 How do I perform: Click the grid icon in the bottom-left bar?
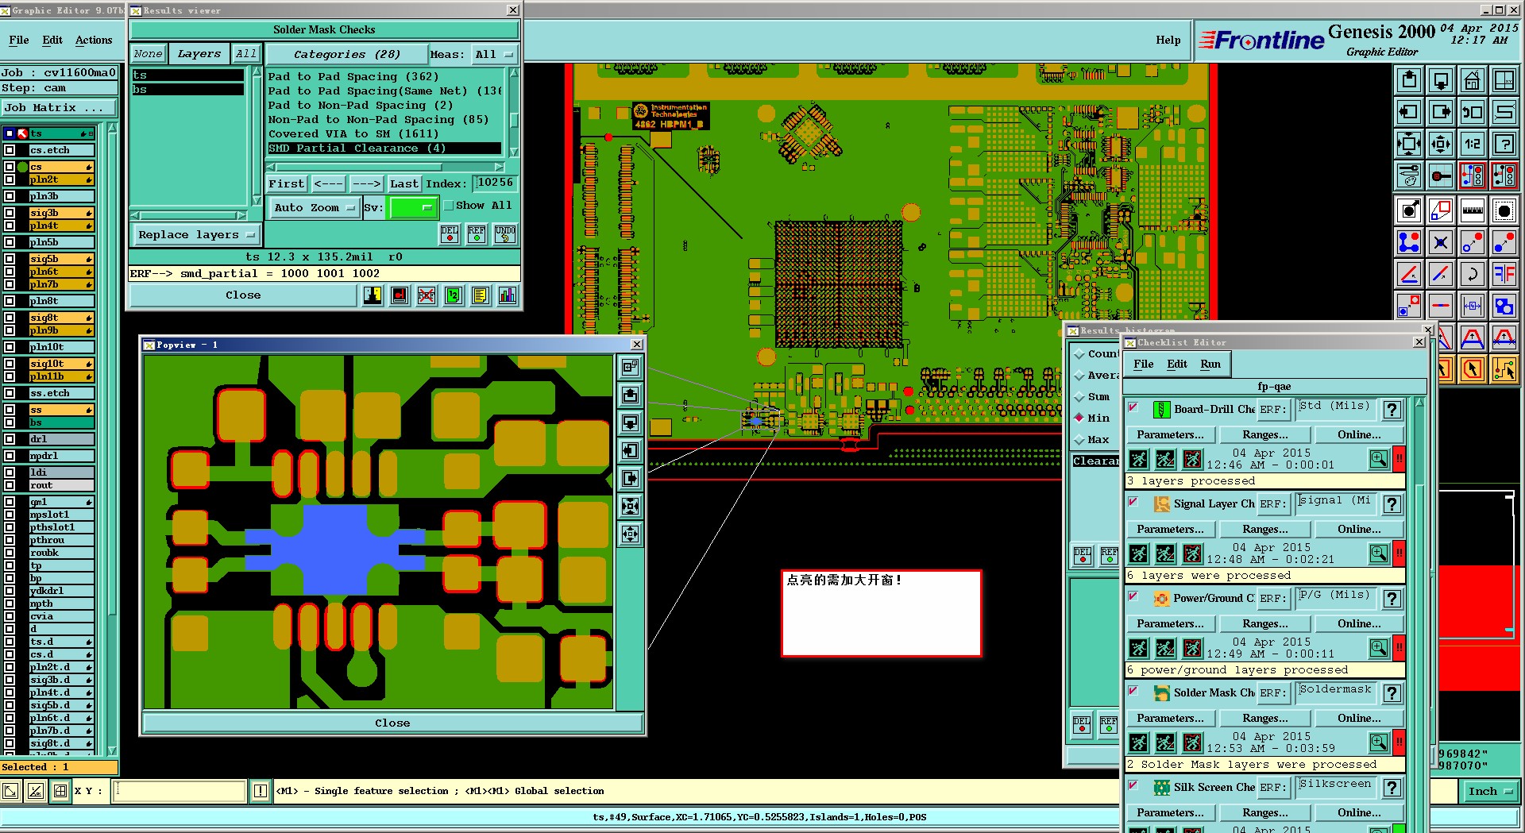(x=60, y=791)
